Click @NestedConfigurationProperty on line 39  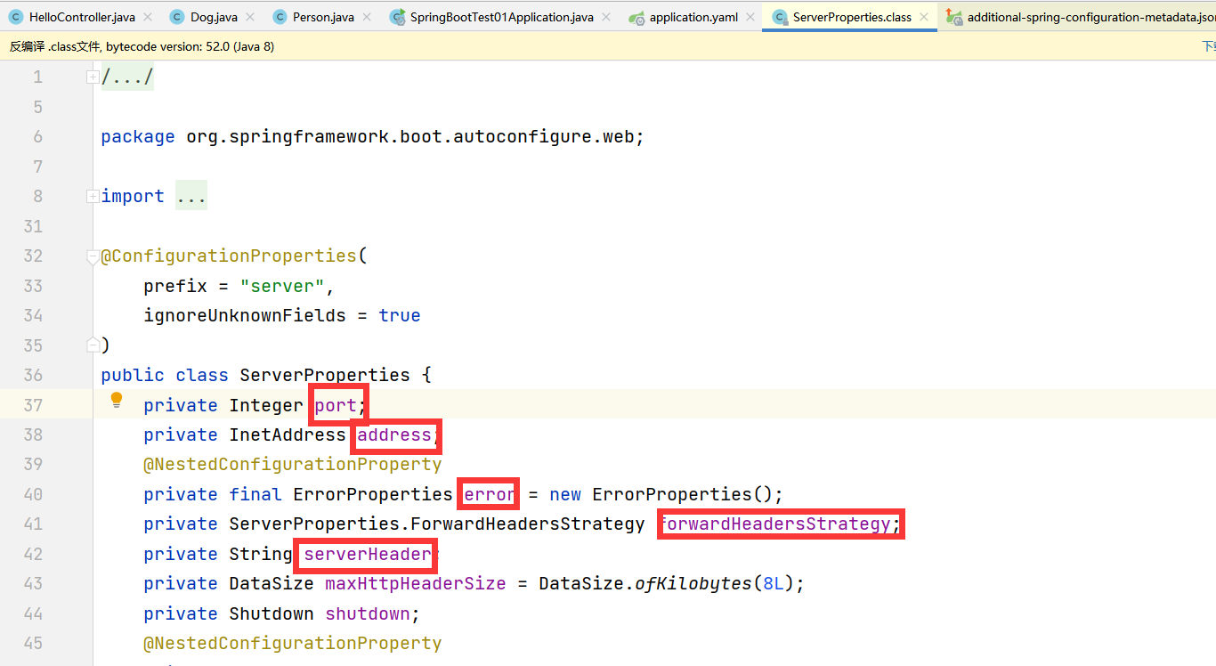[293, 464]
